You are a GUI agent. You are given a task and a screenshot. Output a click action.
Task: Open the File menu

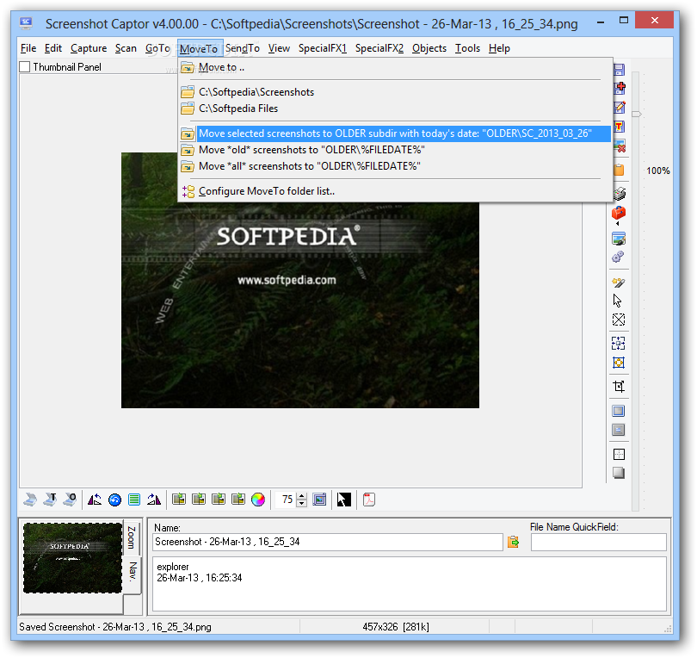click(x=28, y=48)
